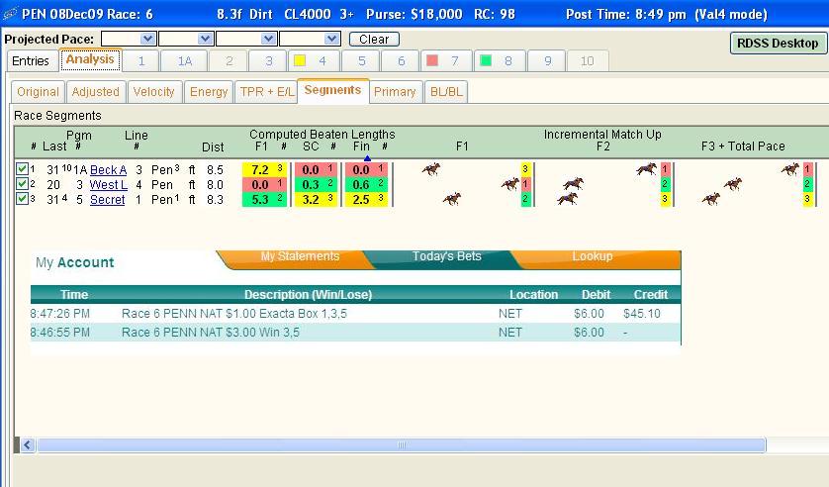Open the Secret horse link

tap(107, 199)
